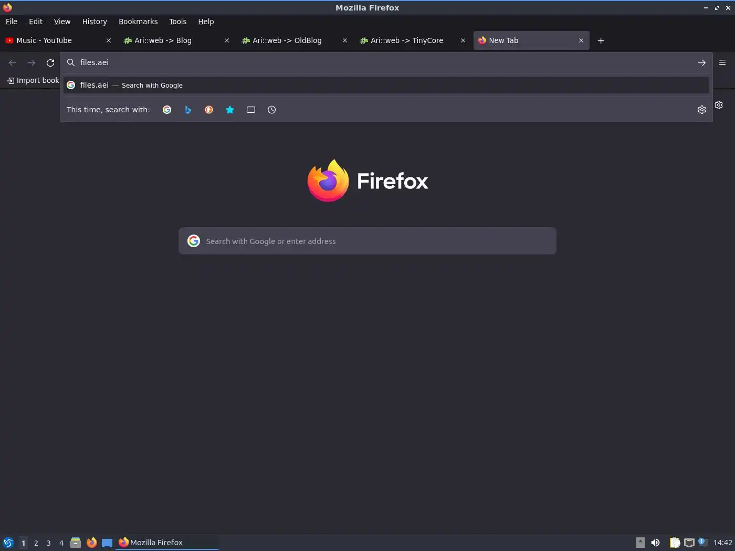735x551 pixels.
Task: Click the Search with Google page search box
Action: pyautogui.click(x=367, y=241)
